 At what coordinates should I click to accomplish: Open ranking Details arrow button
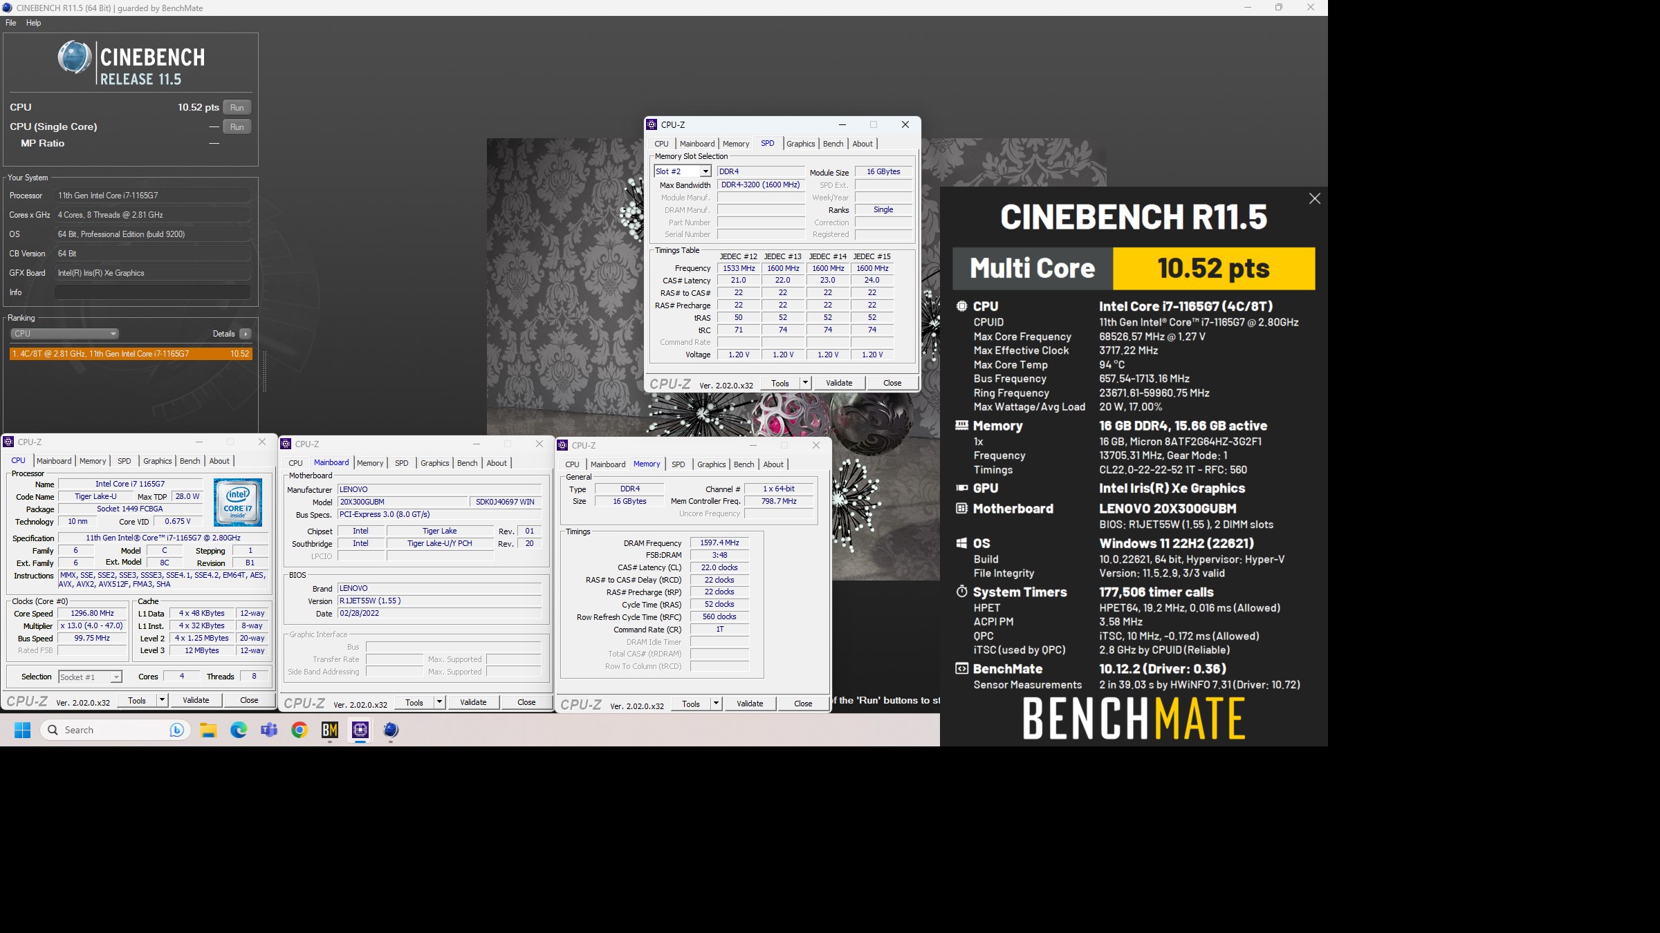(245, 334)
